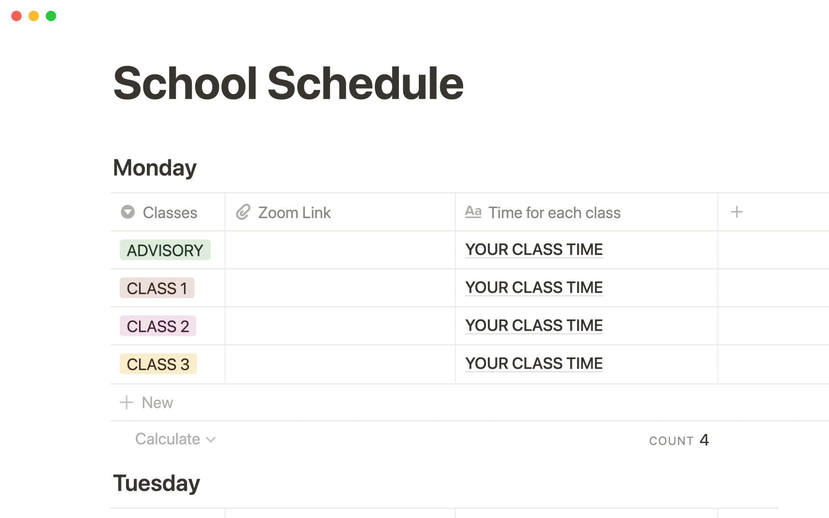Image resolution: width=829 pixels, height=518 pixels.
Task: Open the ADVISORY row's YOUR CLASS TIME link
Action: click(x=534, y=250)
